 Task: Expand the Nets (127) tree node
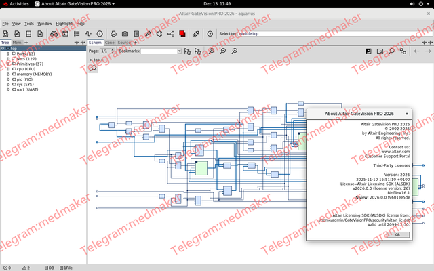pos(9,59)
